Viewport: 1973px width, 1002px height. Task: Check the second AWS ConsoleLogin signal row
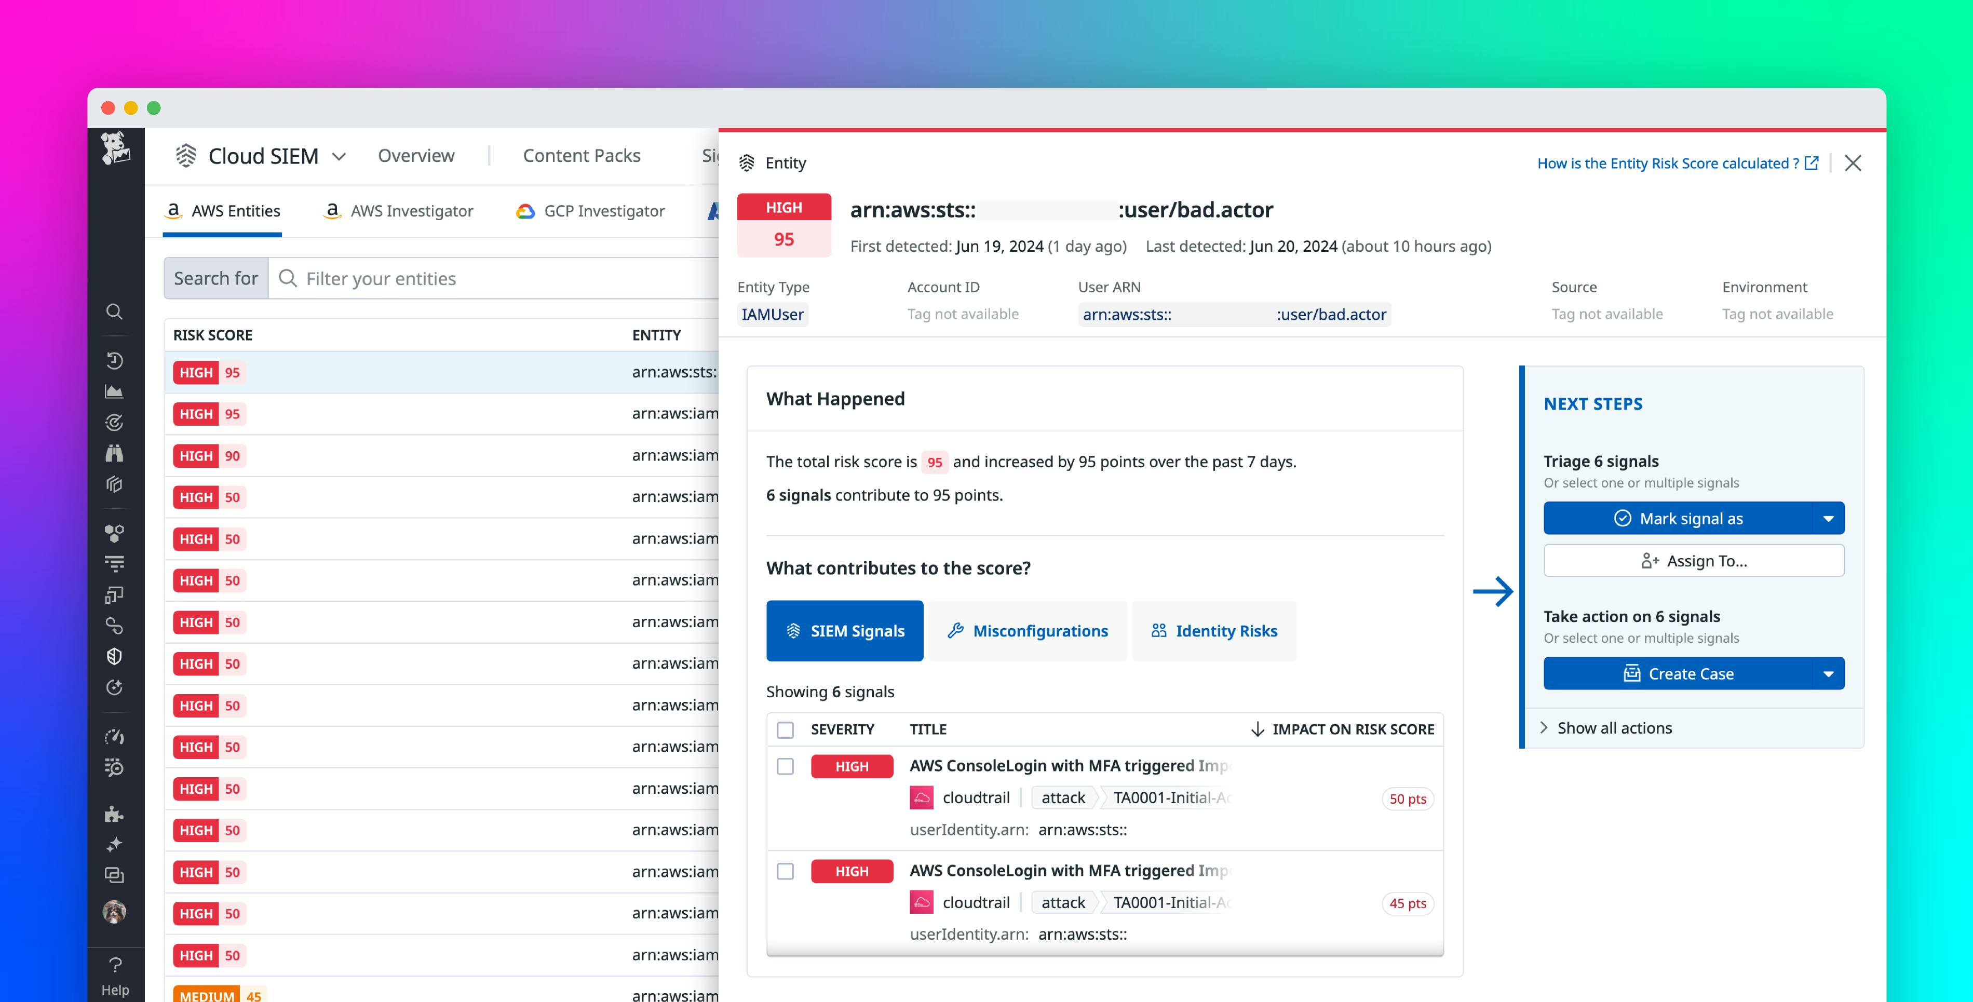(x=785, y=871)
